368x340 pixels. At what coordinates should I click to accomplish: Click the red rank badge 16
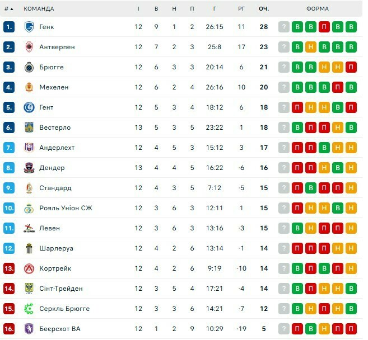tap(8, 329)
